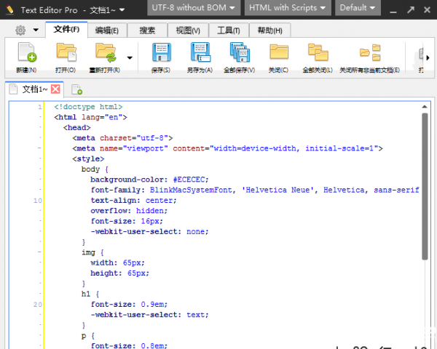Screen dimensions: 437x349
Task: Click Close All Other Documents (关闭所有非当前文档)
Action: click(x=370, y=54)
